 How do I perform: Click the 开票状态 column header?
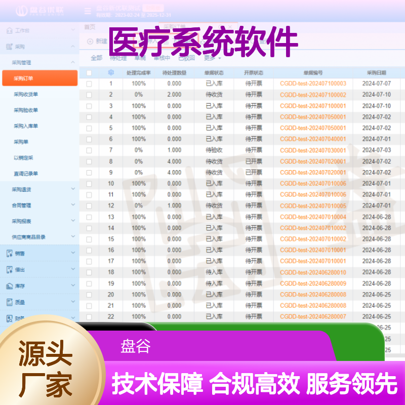(254, 73)
